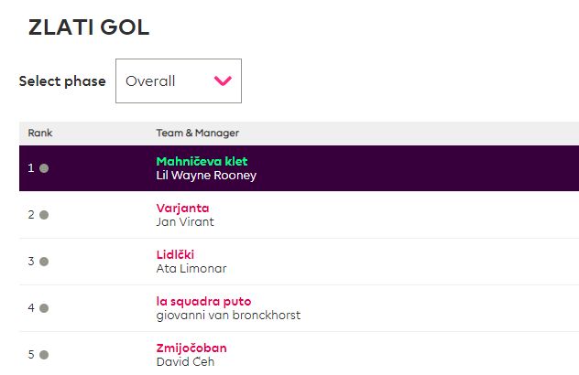Select manager name giovanni van bronckhorst
579x375 pixels.
tap(228, 315)
